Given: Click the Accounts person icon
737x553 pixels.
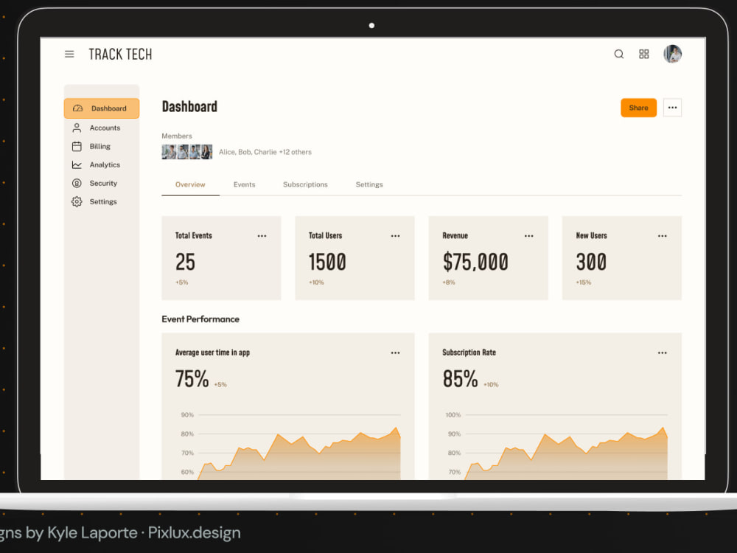Looking at the screenshot, I should pyautogui.click(x=77, y=128).
